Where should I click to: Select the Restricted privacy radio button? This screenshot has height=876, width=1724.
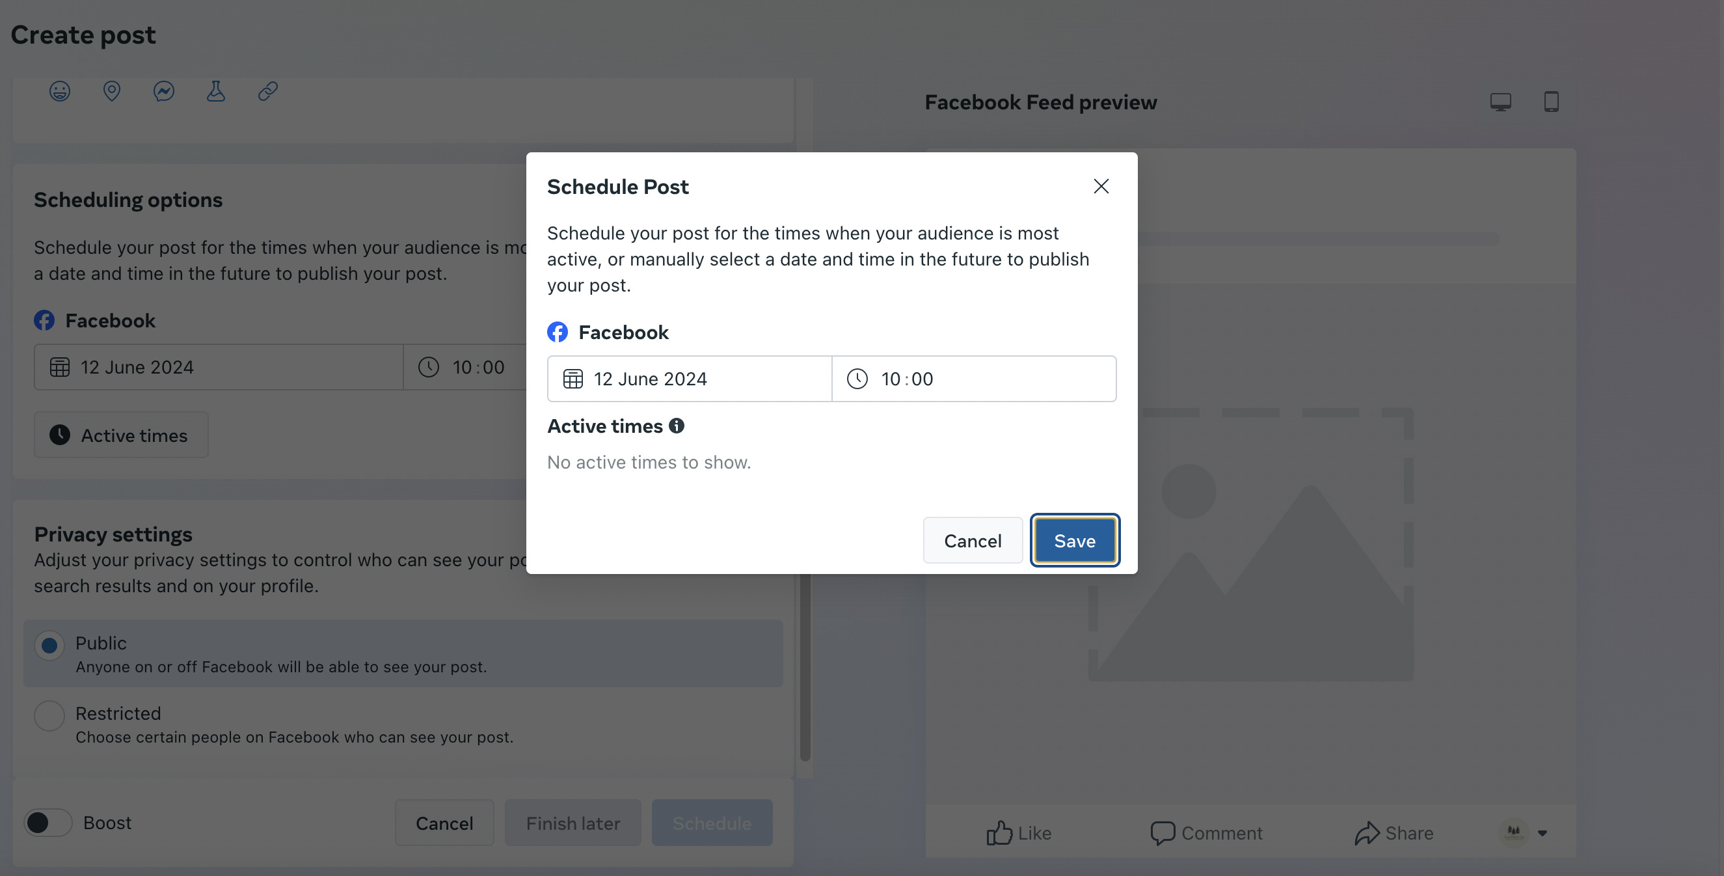point(49,715)
